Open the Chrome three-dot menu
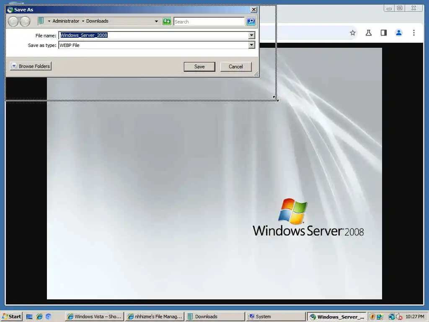This screenshot has height=322, width=429. coord(413,33)
